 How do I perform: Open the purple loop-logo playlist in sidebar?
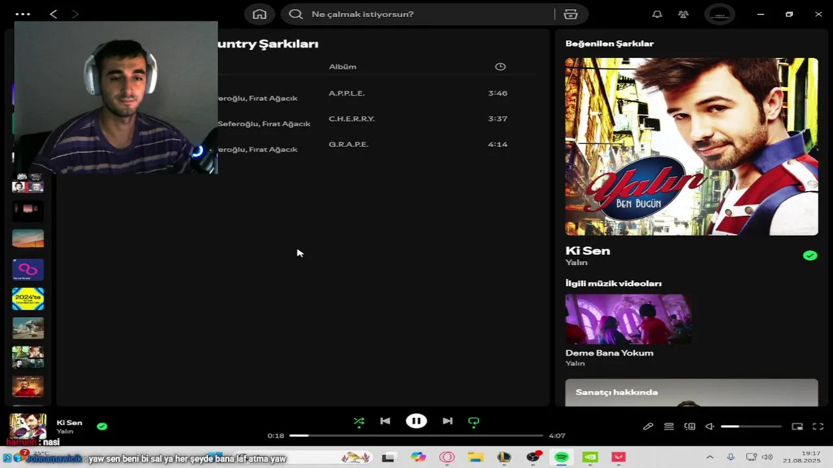click(28, 270)
